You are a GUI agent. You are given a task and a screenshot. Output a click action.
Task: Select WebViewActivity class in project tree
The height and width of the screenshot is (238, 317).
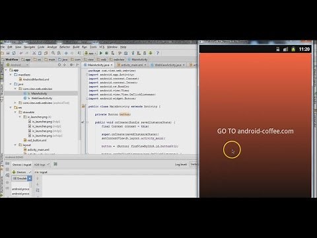[38, 98]
